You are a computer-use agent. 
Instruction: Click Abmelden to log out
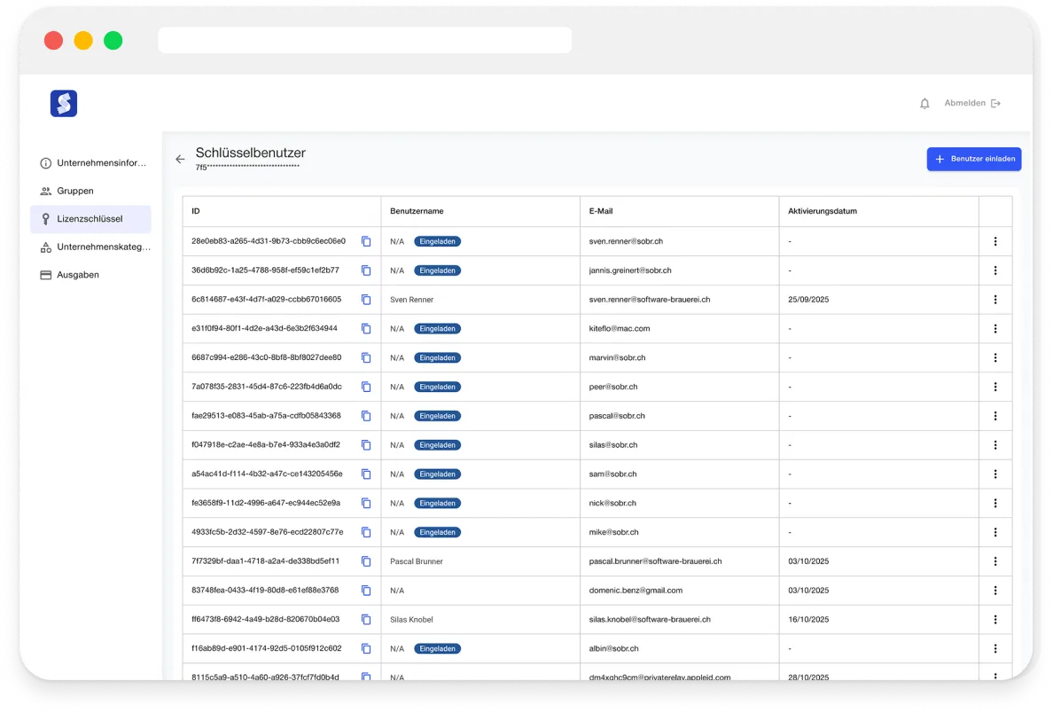[965, 103]
